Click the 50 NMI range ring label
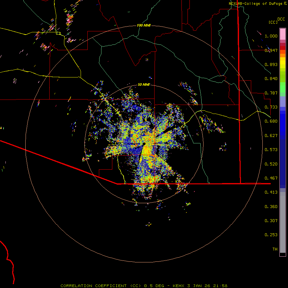This screenshot has height=288, width=288. pyautogui.click(x=144, y=85)
